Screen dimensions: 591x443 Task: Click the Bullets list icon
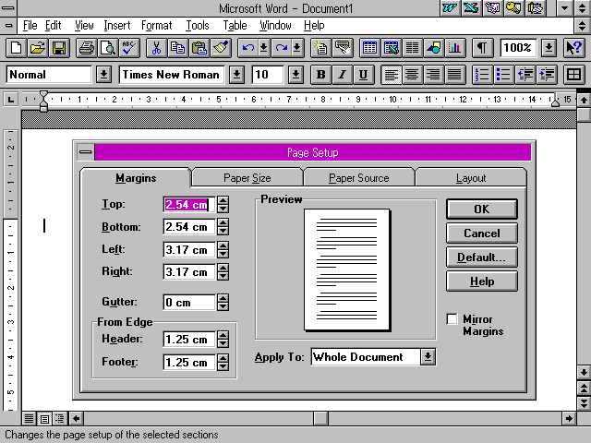tap(503, 75)
